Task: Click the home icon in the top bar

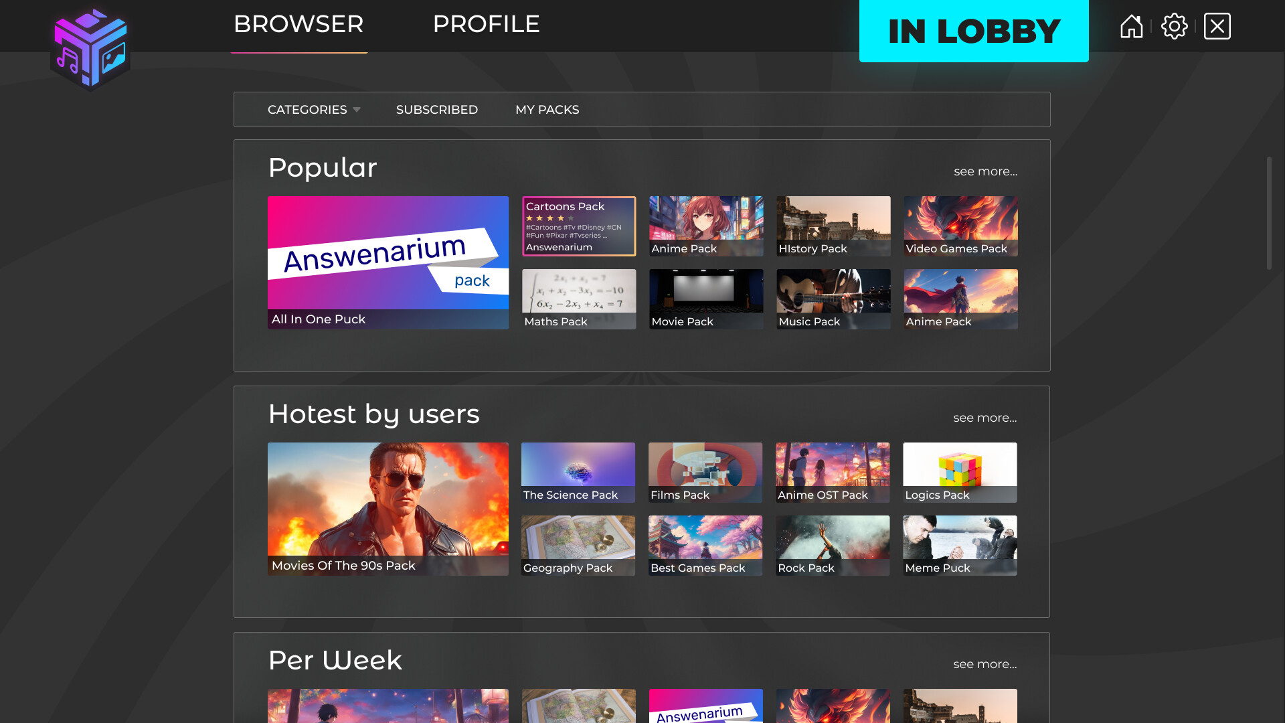Action: [1131, 26]
